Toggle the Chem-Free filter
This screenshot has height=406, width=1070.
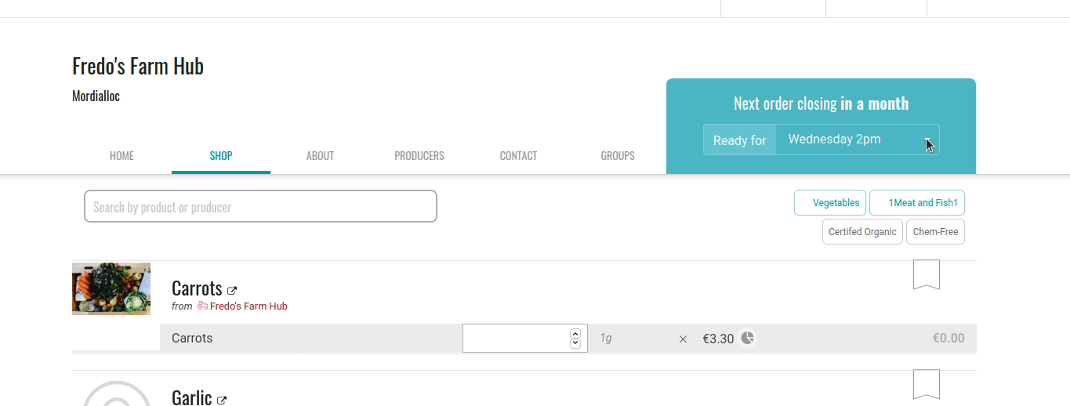935,232
